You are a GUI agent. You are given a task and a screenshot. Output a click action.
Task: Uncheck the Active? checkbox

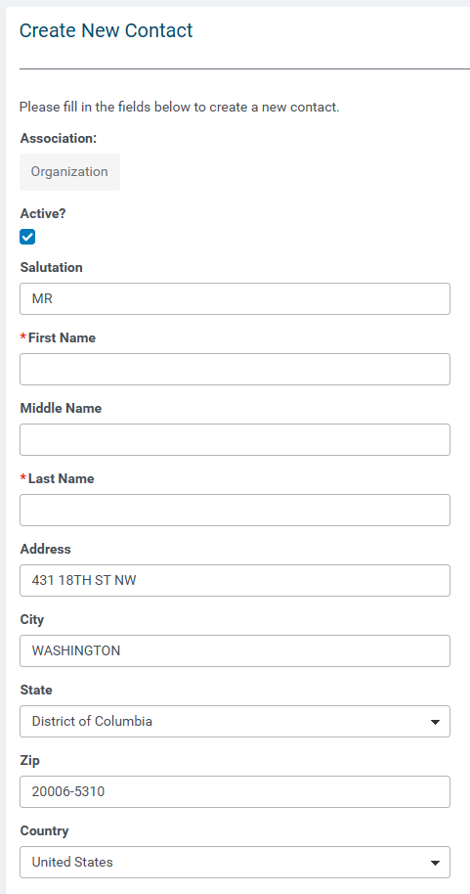pyautogui.click(x=27, y=237)
